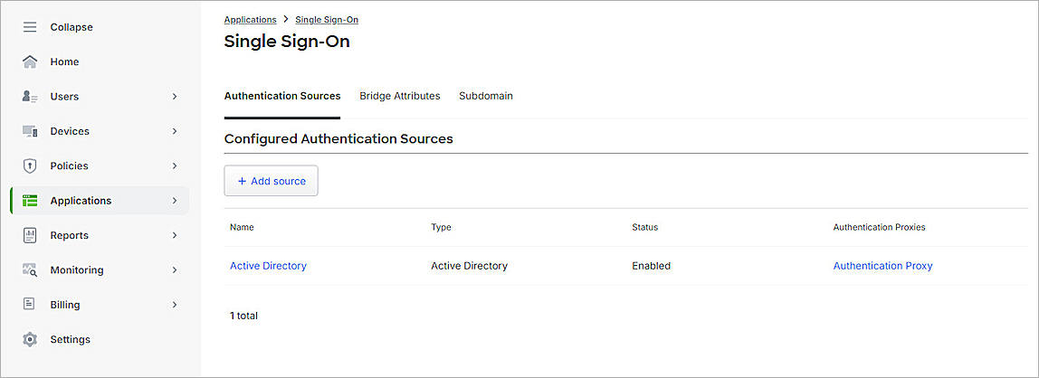Click the Home house icon

pos(30,62)
